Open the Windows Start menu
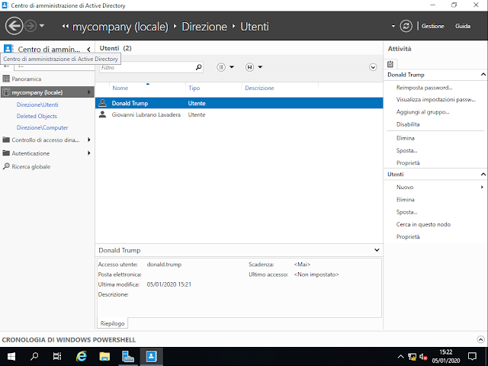This screenshot has width=488, height=366. tap(11, 356)
